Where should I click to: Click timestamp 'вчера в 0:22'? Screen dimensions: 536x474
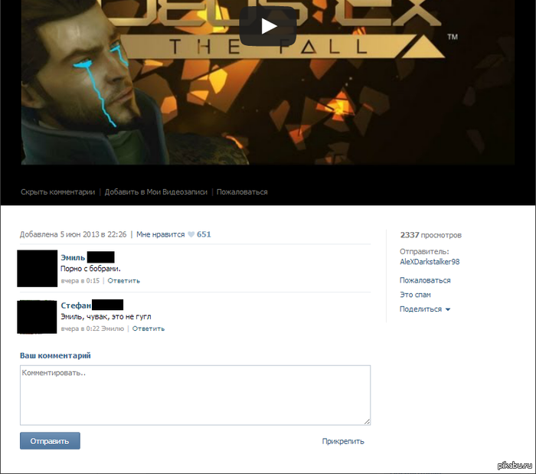(x=80, y=329)
